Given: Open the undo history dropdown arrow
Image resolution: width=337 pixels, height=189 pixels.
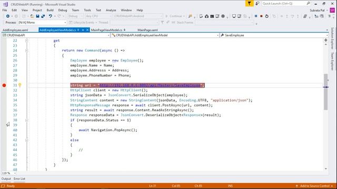Looking at the screenshot, I should click(x=55, y=16).
